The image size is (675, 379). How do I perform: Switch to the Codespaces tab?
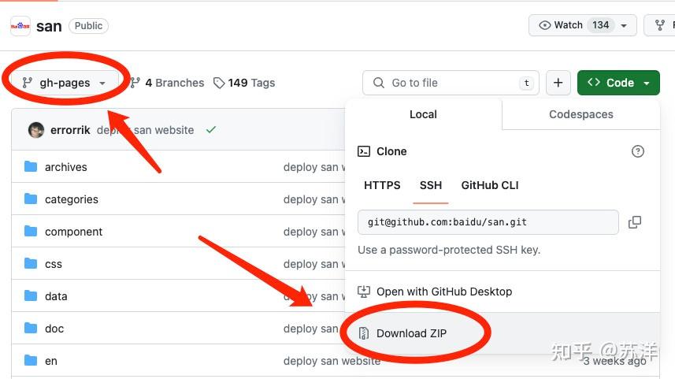(580, 114)
